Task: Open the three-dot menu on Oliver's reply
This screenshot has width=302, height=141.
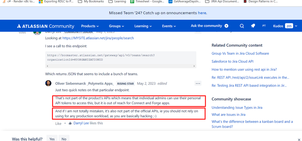Action: pyautogui.click(x=198, y=83)
